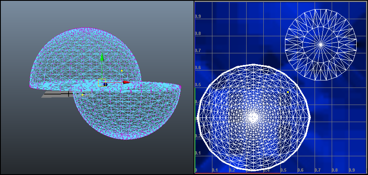Click the 0 origin label of the UV grid

click(197, 170)
